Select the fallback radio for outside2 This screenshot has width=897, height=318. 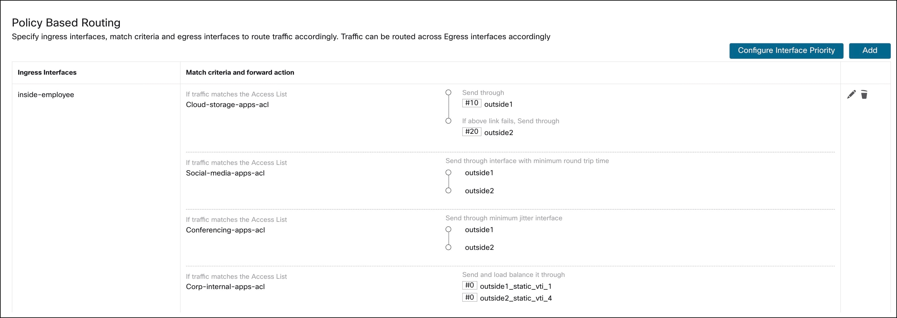(448, 121)
